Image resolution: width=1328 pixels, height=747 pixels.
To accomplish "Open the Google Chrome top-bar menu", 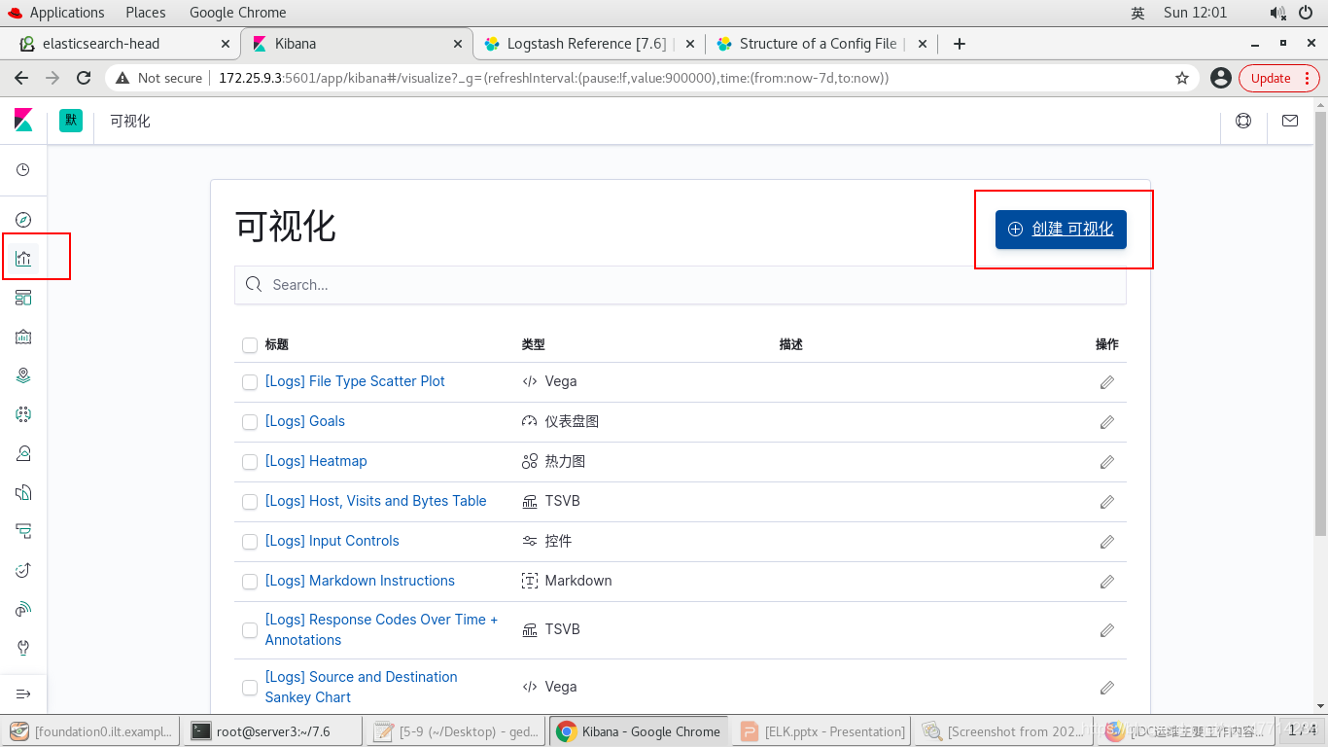I will [x=237, y=13].
